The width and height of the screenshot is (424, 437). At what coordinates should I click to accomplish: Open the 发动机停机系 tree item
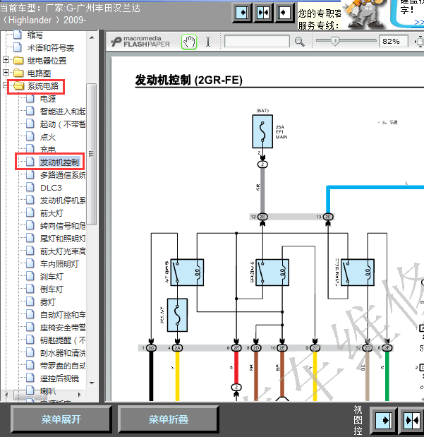point(63,200)
